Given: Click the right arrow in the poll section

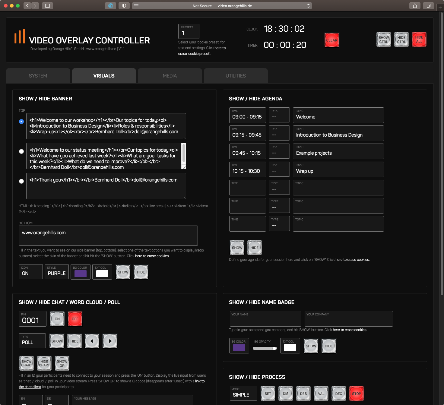Looking at the screenshot, I should click(109, 341).
